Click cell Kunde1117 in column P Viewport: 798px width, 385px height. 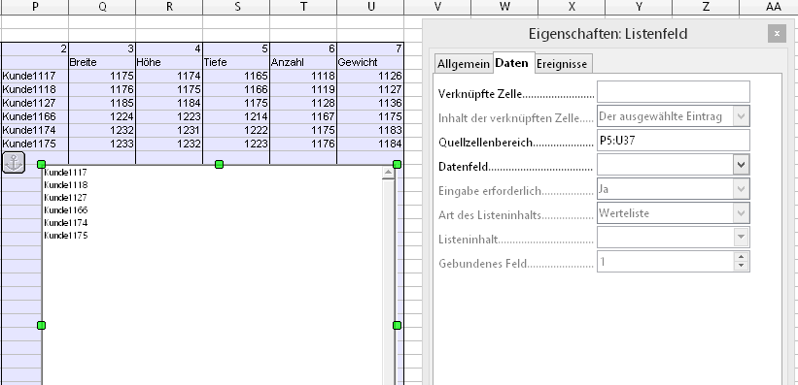click(x=35, y=77)
